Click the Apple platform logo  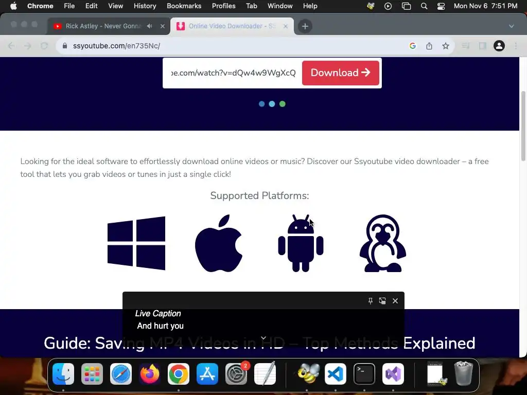coord(219,243)
